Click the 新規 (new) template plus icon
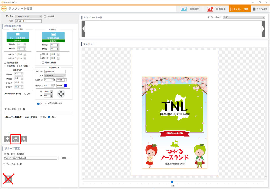Viewport: 270px width, 189px height. tap(7, 139)
